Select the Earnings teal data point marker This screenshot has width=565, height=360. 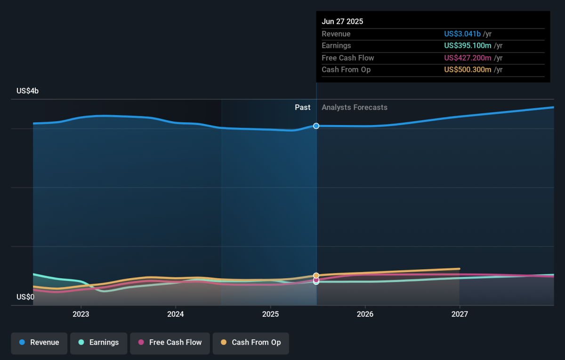click(x=316, y=282)
